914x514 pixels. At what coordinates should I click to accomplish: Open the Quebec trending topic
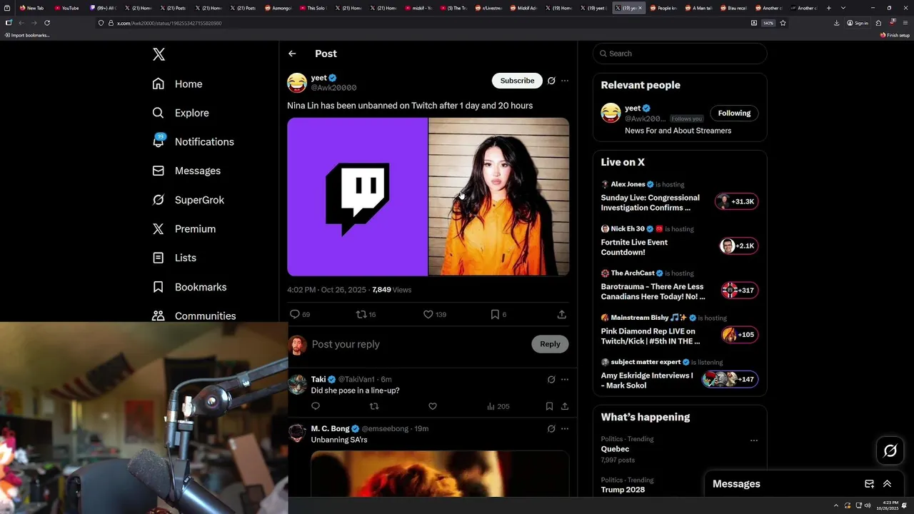point(615,449)
